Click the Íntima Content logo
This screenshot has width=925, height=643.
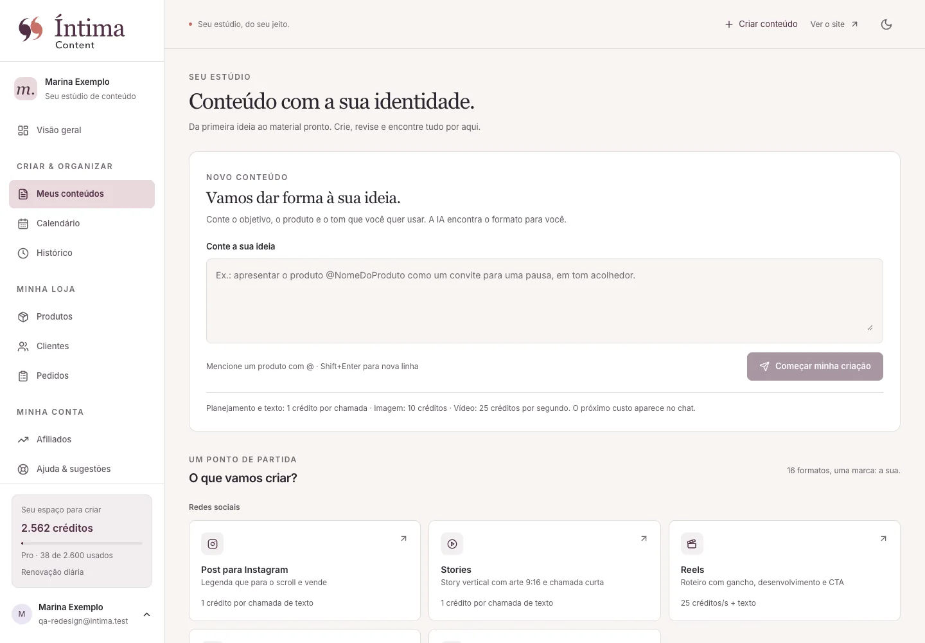(71, 32)
